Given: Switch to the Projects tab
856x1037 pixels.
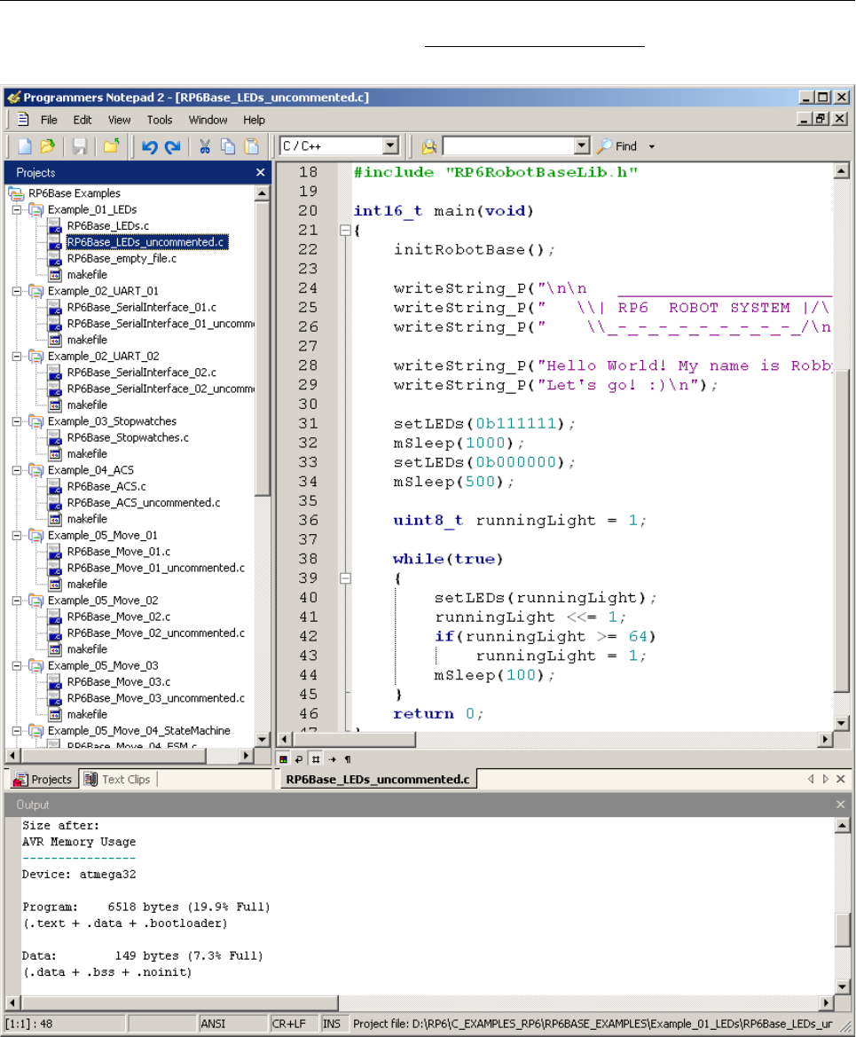Looking at the screenshot, I should (x=43, y=779).
